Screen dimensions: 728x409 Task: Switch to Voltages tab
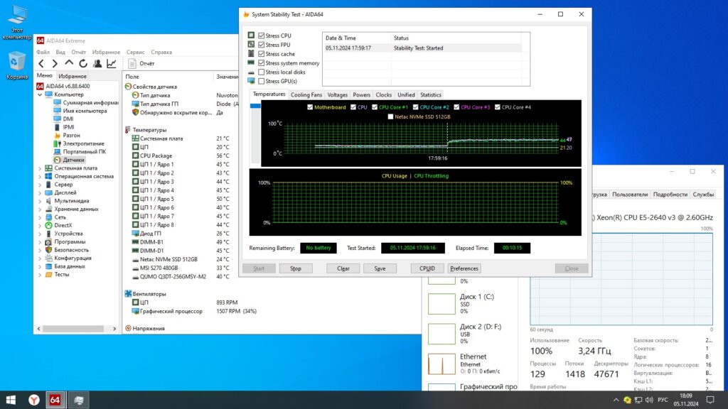[337, 94]
